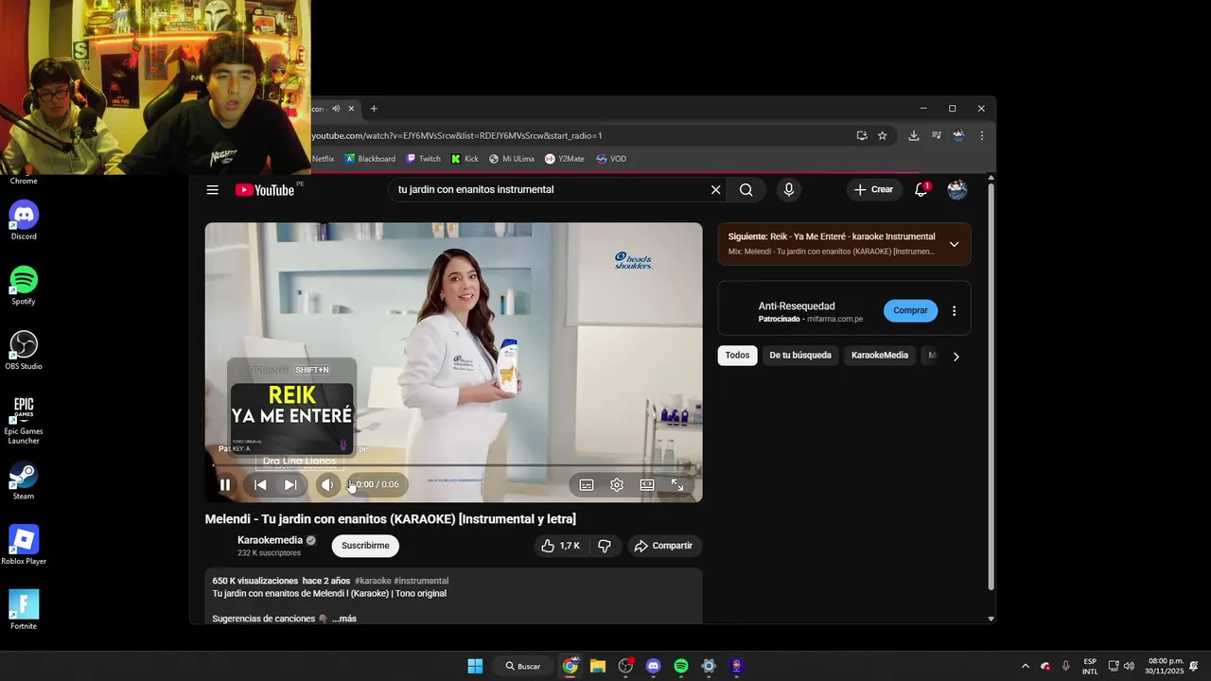Open the Steam desktop shortcut

[x=24, y=480]
